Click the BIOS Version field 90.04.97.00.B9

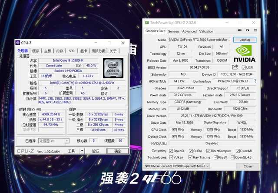199,67
